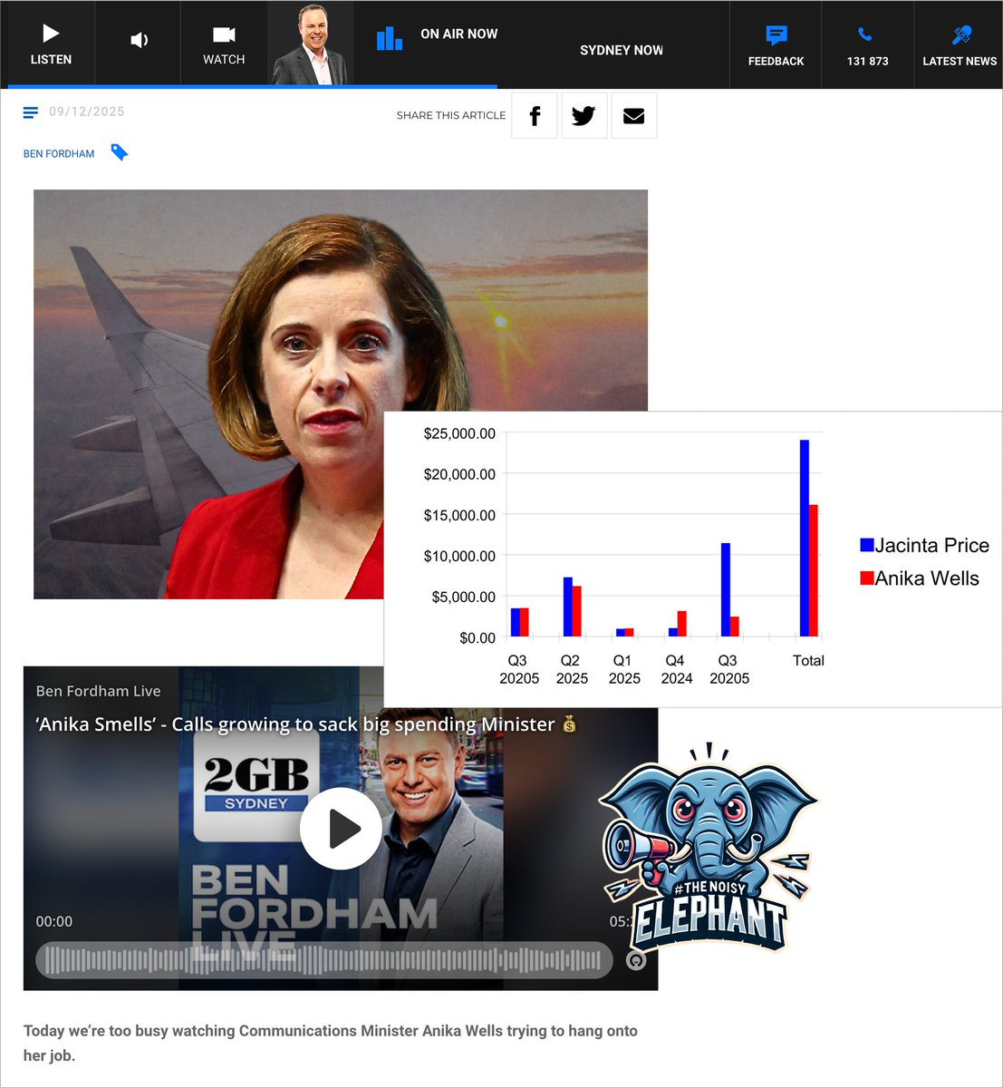Click the date 09/12/2025

[x=87, y=112]
